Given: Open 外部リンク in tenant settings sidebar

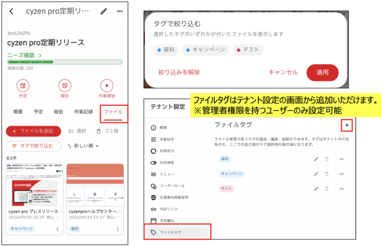Looking at the screenshot, I should click(177, 209).
